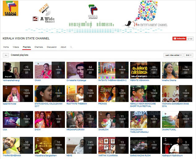Click the NEWS playlist link
Screen dimensions: 196x159
coord(69,156)
